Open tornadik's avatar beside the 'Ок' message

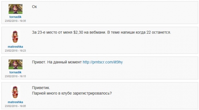point(16,9)
